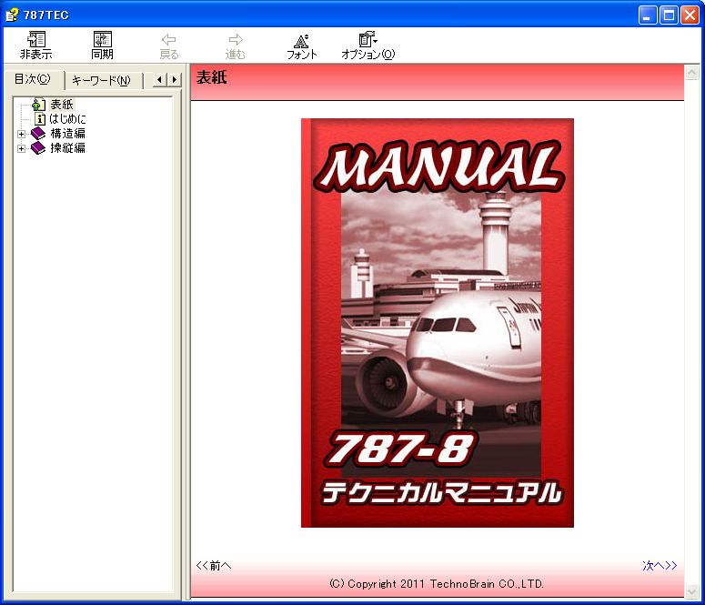Image resolution: width=705 pixels, height=605 pixels.
Task: Close the 787TEC window
Action: pyautogui.click(x=690, y=15)
